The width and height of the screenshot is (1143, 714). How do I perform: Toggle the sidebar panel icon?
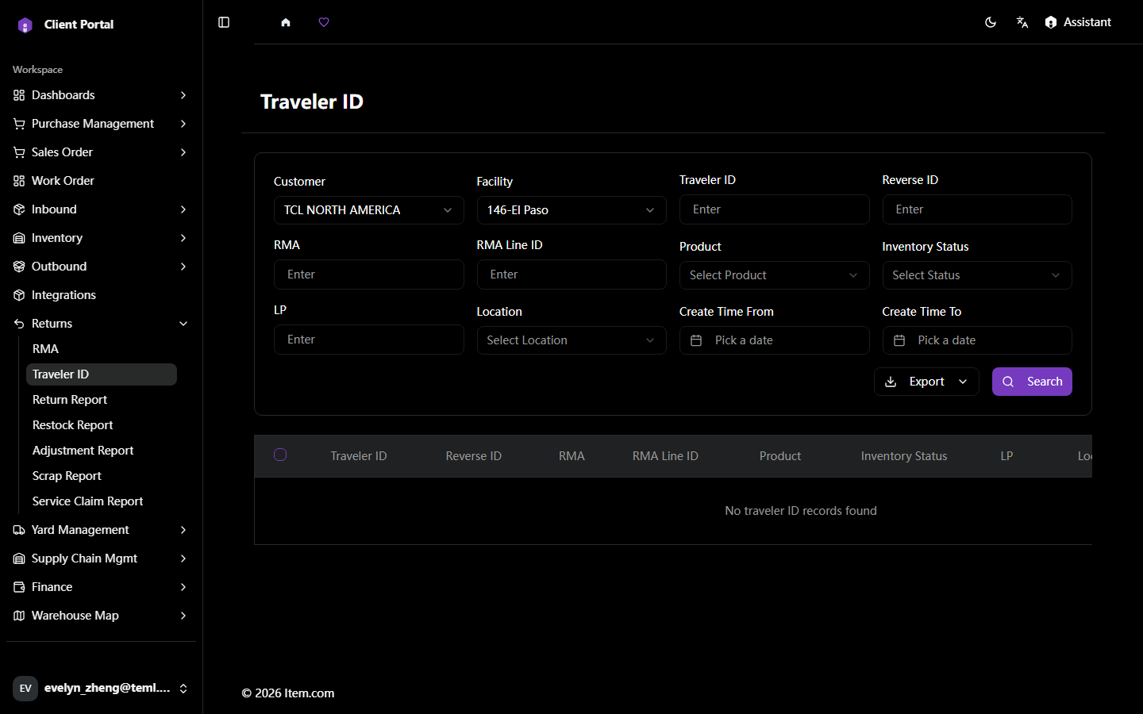224,22
